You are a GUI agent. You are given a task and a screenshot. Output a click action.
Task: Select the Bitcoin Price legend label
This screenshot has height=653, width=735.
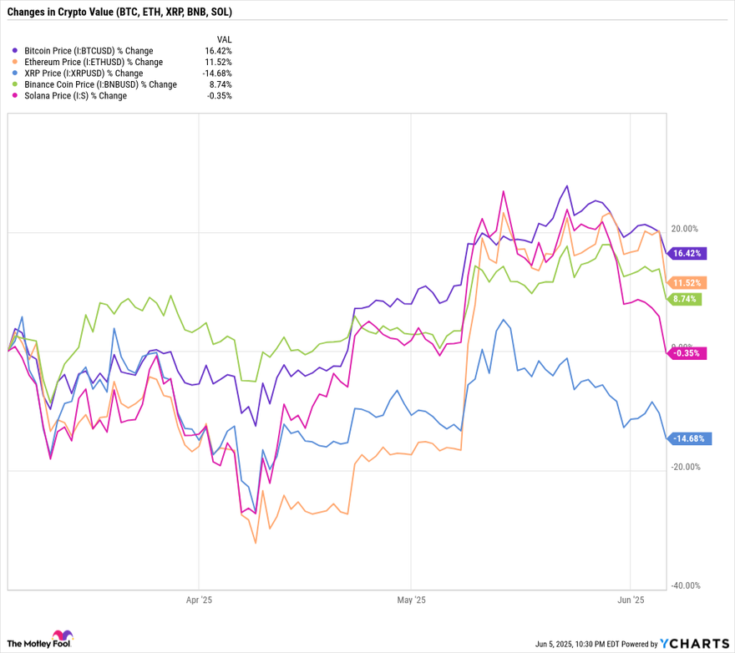point(89,51)
